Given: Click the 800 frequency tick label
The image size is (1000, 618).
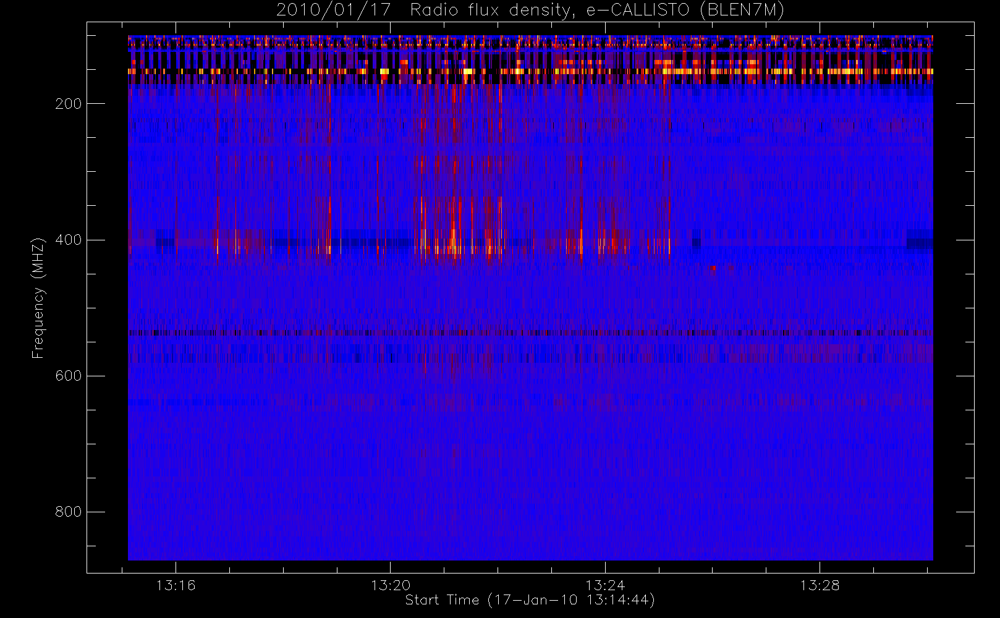Looking at the screenshot, I should 69,512.
